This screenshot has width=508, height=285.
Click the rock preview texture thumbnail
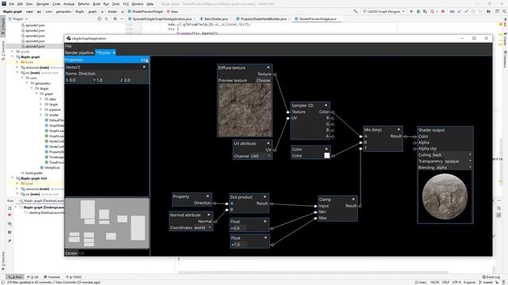(245, 110)
